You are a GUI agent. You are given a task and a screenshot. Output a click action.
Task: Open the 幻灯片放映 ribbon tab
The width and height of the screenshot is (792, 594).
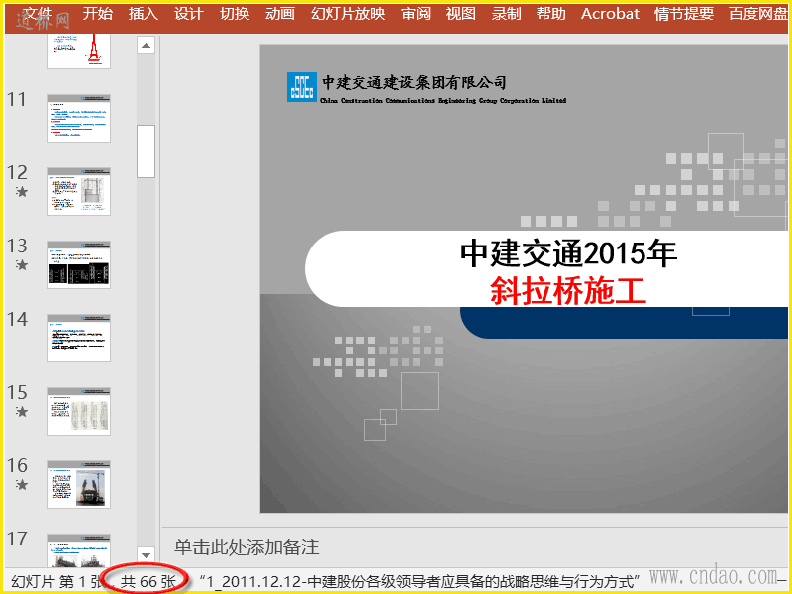coord(348,14)
